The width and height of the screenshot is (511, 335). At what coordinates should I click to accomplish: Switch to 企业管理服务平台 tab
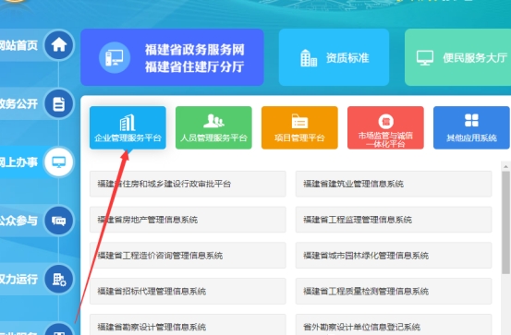coord(128,127)
